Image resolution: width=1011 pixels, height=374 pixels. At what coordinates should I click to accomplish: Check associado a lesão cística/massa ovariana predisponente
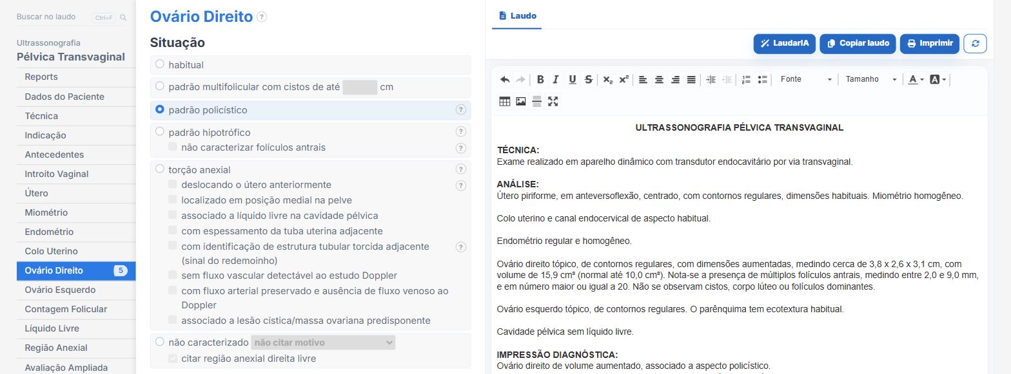[x=173, y=320]
